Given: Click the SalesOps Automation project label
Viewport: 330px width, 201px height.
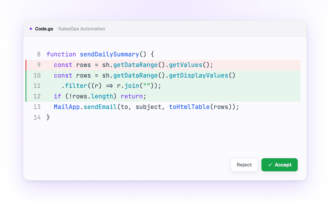Looking at the screenshot, I should [x=82, y=29].
